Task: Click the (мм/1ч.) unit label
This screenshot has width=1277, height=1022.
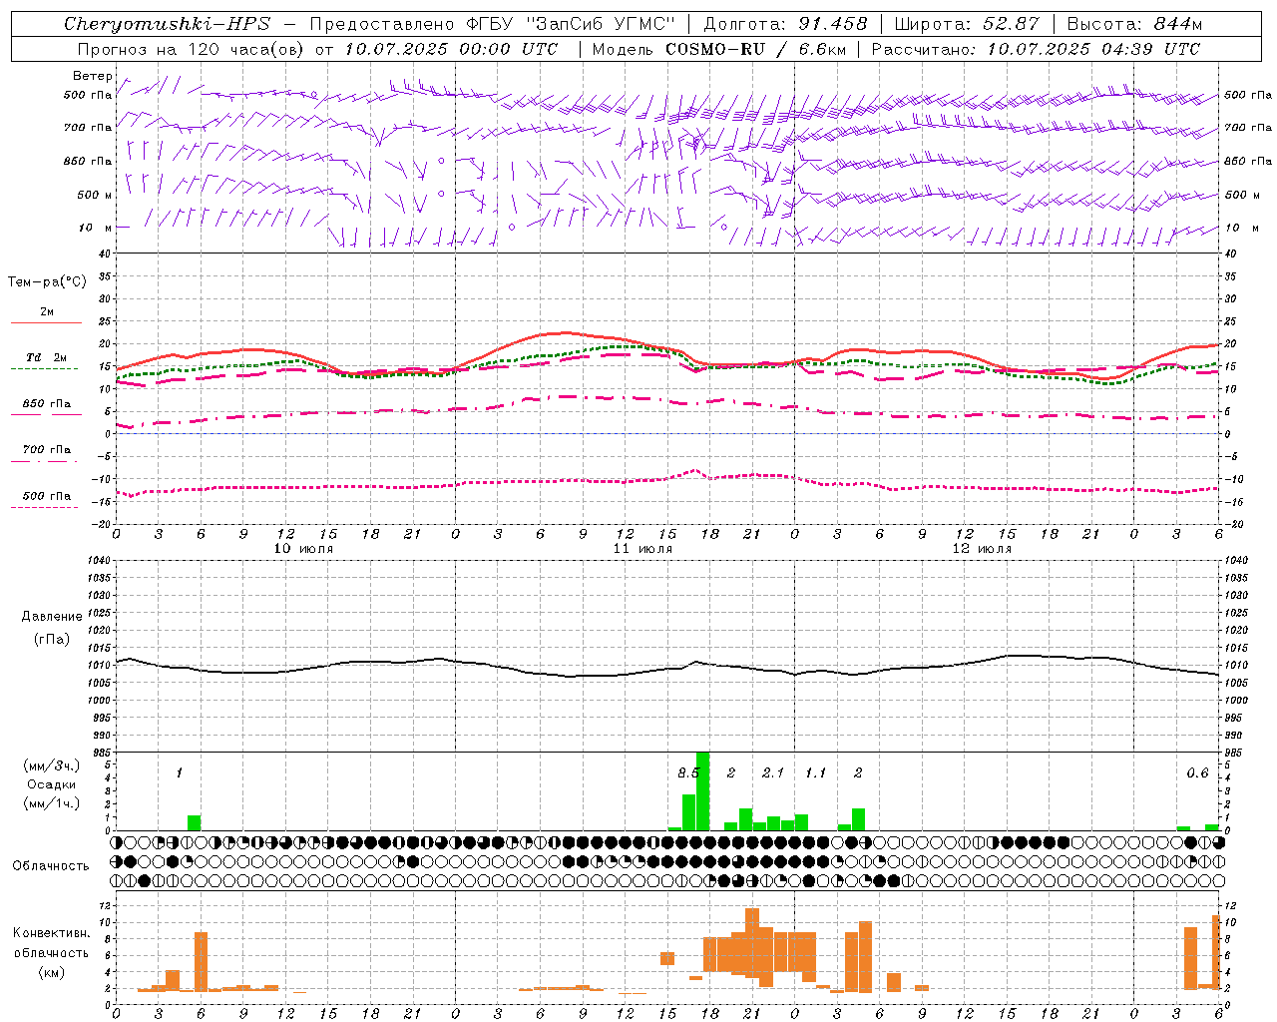Action: (52, 803)
